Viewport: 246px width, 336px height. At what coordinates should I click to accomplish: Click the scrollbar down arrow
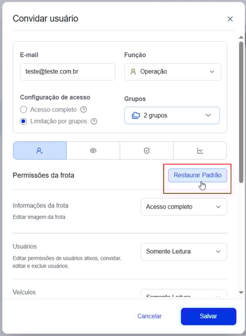tap(241, 292)
